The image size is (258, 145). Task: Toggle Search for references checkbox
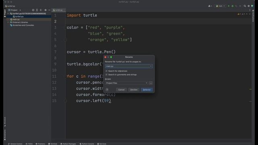tap(106, 71)
